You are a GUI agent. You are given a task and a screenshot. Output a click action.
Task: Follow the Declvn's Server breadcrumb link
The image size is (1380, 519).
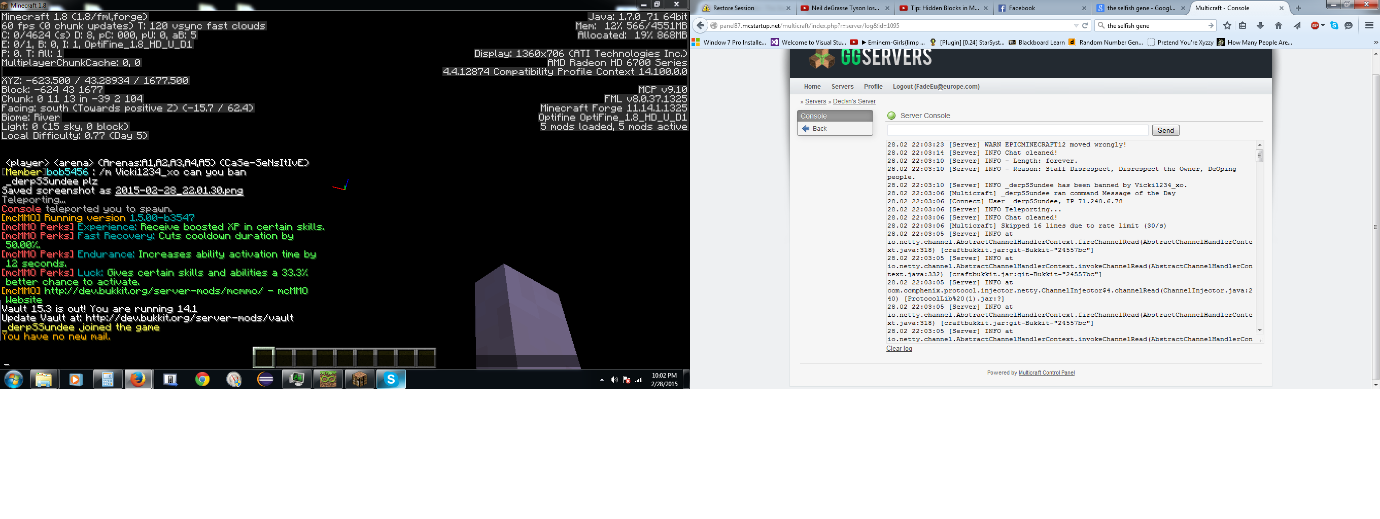click(854, 101)
